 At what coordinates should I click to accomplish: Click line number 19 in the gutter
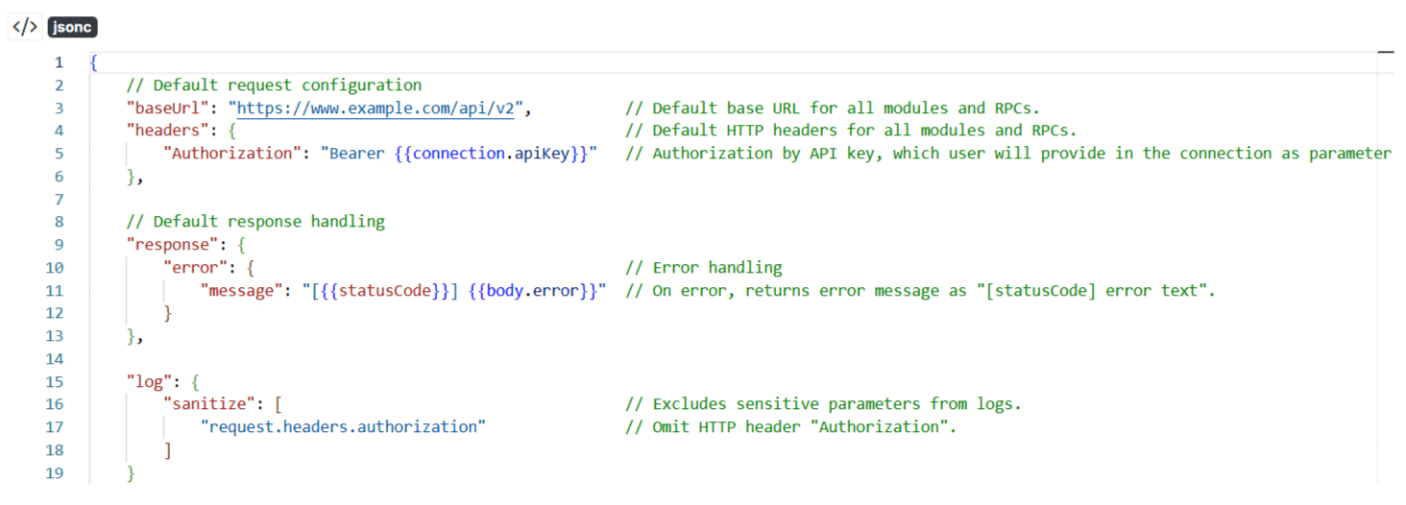pos(55,472)
